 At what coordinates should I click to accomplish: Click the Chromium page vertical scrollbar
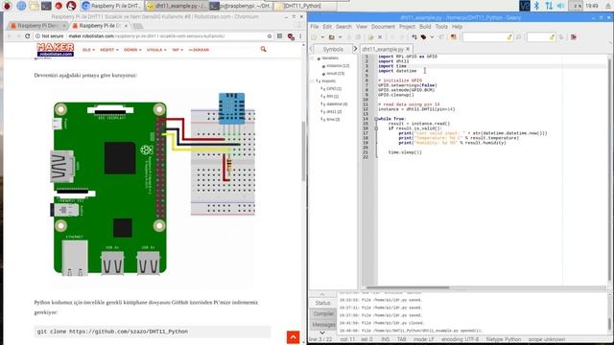[x=303, y=150]
